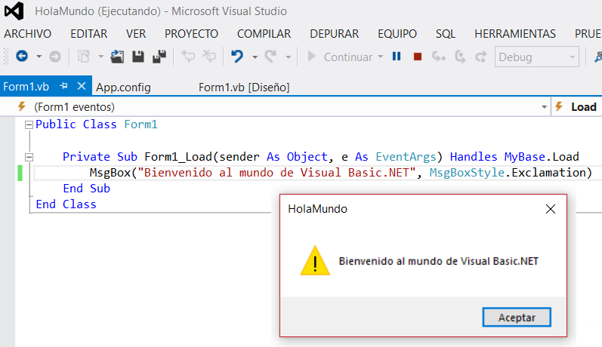Image resolution: width=602 pixels, height=347 pixels.
Task: Click the Form1 class name in code
Action: 140,124
